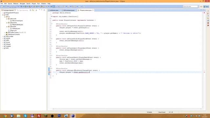Open the Help menu
210x118 pixels.
(x=49, y=4)
